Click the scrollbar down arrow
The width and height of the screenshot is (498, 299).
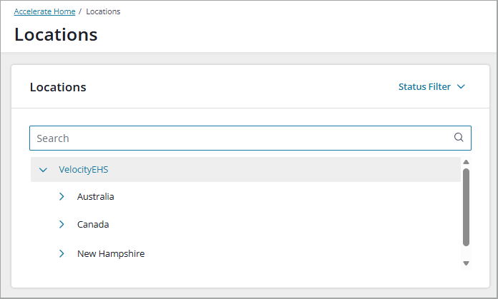pyautogui.click(x=466, y=263)
